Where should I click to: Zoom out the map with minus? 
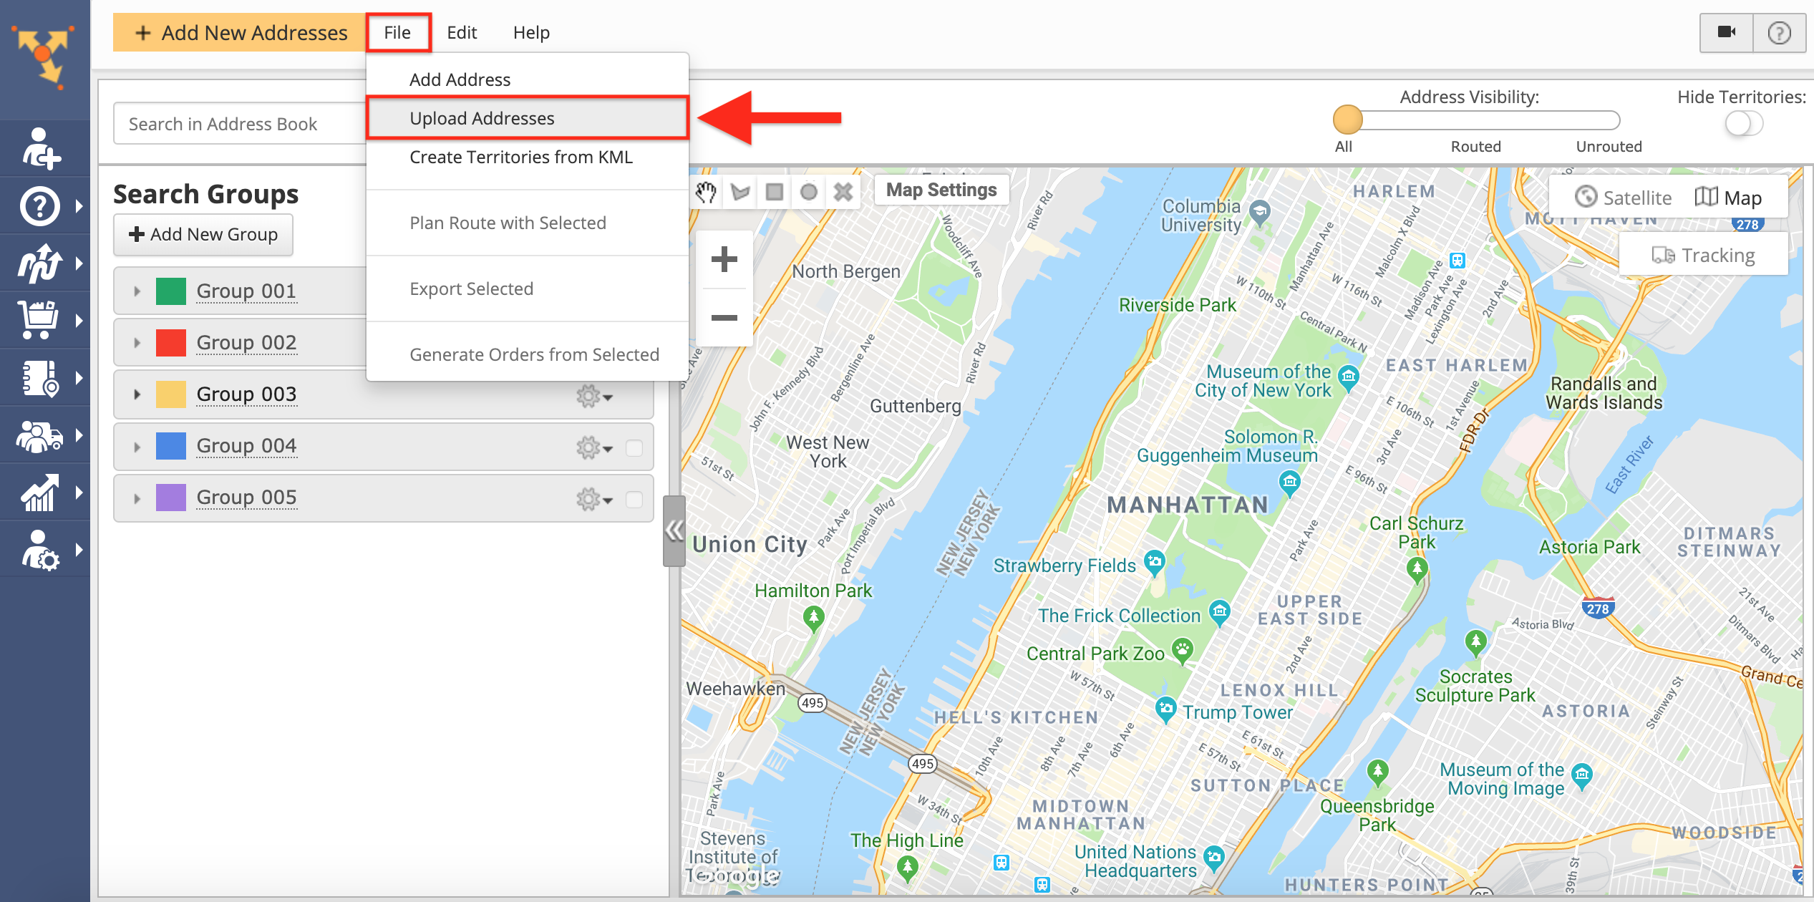point(724,317)
